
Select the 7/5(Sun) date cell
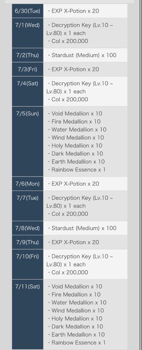[x=28, y=142]
